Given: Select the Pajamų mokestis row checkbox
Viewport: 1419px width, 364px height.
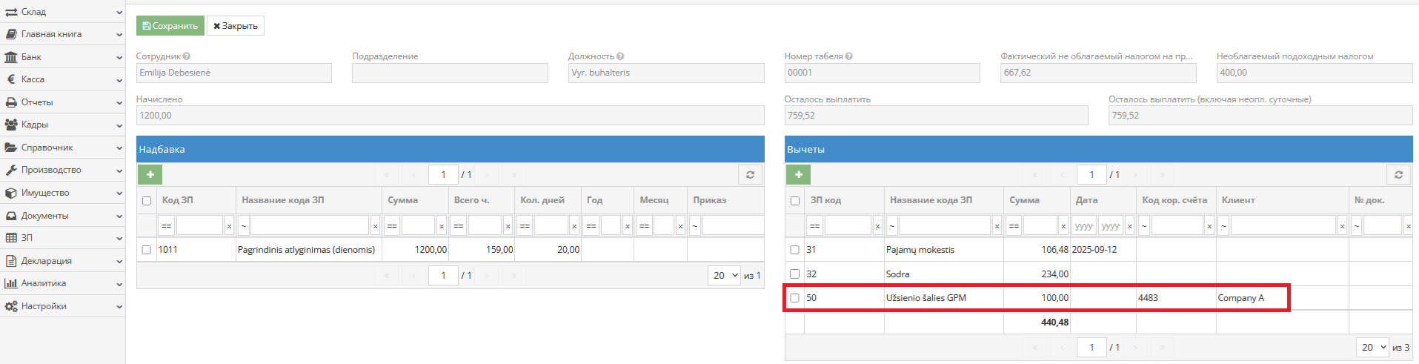Looking at the screenshot, I should 795,250.
